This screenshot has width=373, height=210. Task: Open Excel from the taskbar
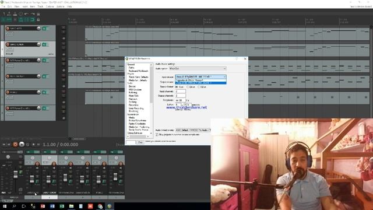(x=62, y=206)
